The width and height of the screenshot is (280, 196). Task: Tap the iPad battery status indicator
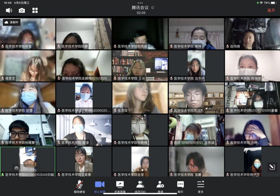coord(273,3)
